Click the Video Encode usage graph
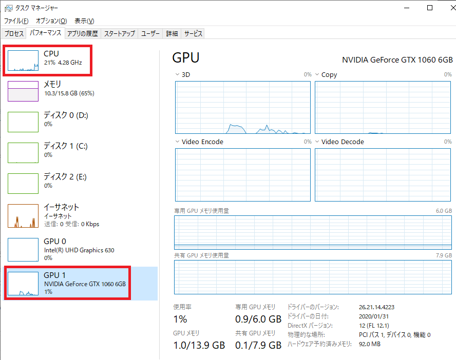The height and width of the screenshot is (360, 456). point(243,175)
